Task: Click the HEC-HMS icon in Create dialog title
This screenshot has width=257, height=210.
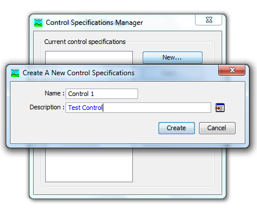Action: 15,73
